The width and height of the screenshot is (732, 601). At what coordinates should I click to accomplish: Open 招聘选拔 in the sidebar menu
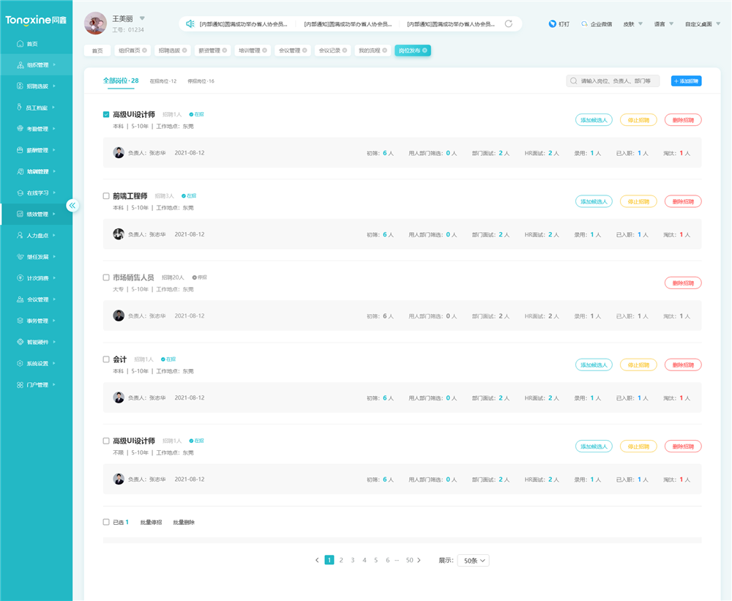(x=37, y=86)
